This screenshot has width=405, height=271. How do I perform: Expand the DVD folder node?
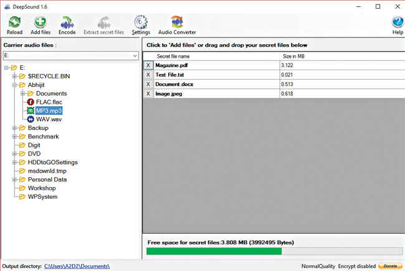15,154
